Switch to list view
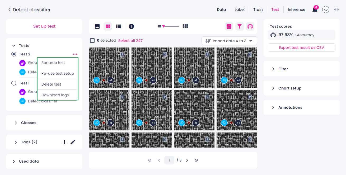The height and width of the screenshot is (175, 346). coord(119,26)
